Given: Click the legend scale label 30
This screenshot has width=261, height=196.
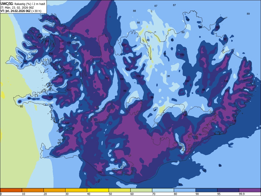Looking at the screenshot, I should 67,194.
